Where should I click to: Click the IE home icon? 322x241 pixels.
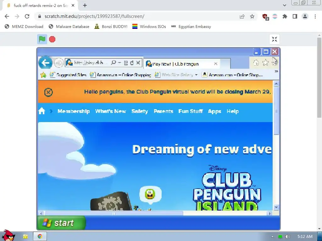click(x=256, y=62)
